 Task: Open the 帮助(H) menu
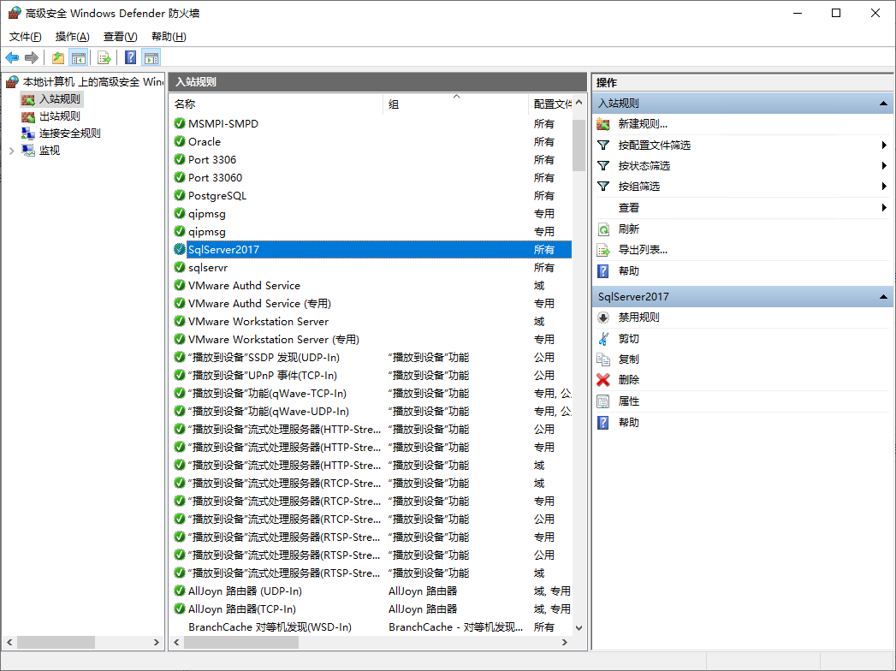[x=169, y=37]
